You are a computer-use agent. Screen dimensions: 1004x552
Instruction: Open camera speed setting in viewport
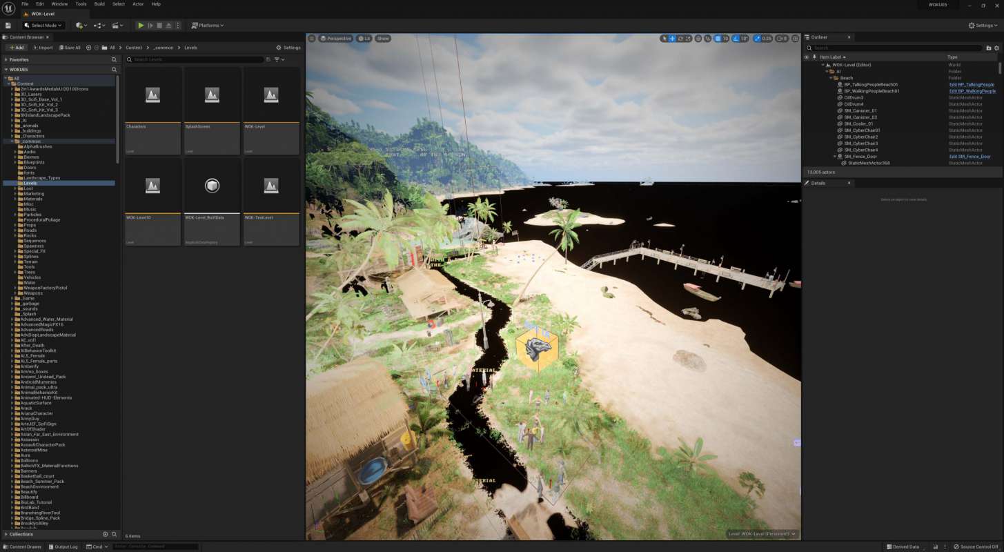[781, 39]
